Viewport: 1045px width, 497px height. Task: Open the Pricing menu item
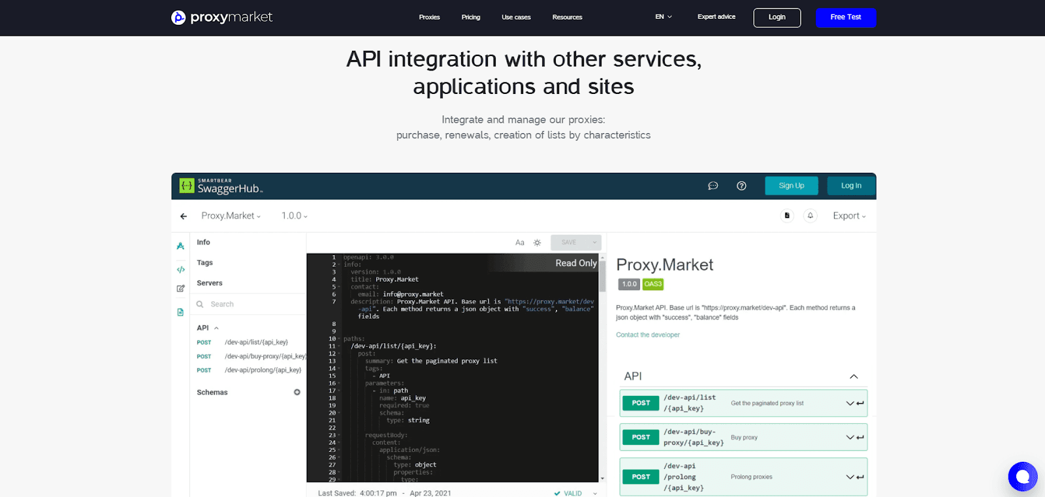pyautogui.click(x=471, y=17)
